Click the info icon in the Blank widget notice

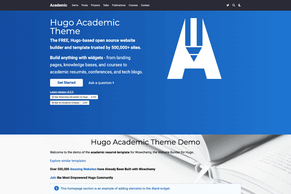point(57,188)
